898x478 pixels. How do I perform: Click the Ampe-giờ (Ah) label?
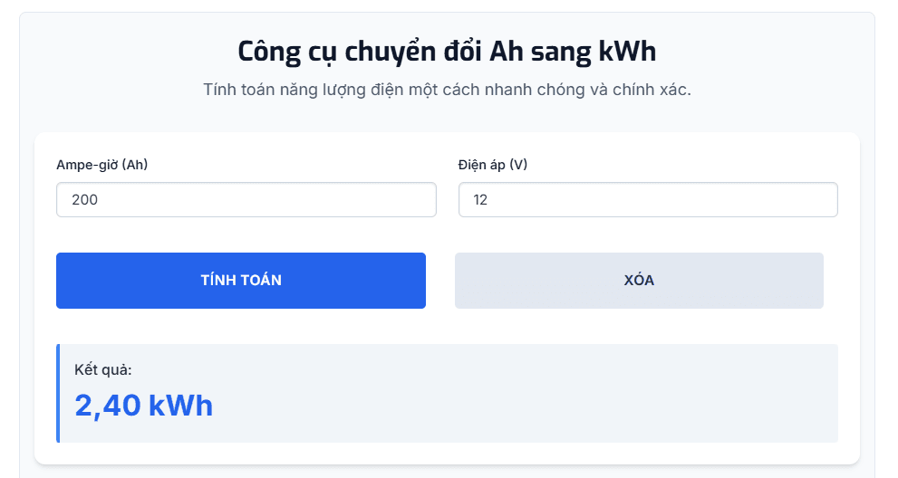coord(101,165)
